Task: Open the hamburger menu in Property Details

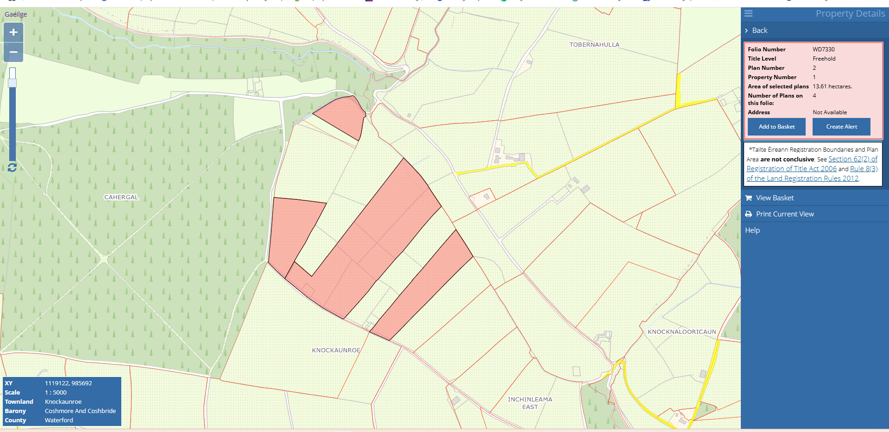Action: [x=748, y=14]
